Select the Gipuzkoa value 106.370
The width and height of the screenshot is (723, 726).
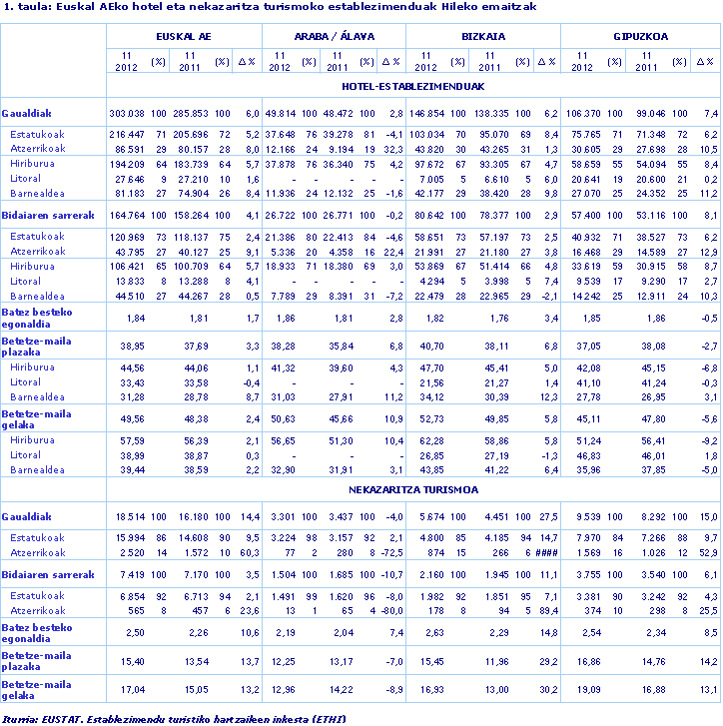point(584,113)
